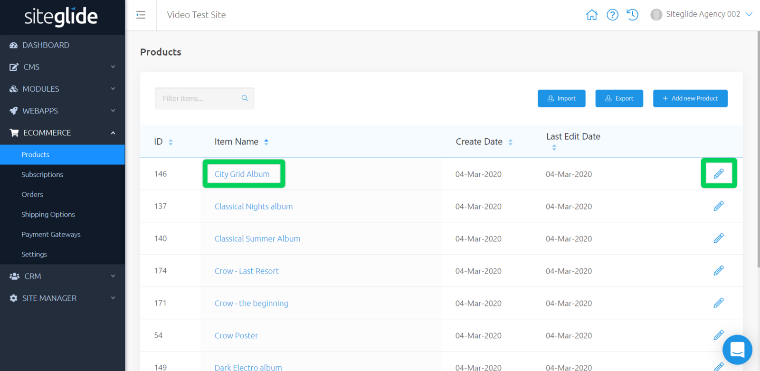760x371 pixels.
Task: Sort by Create Date arrows
Action: [x=510, y=142]
